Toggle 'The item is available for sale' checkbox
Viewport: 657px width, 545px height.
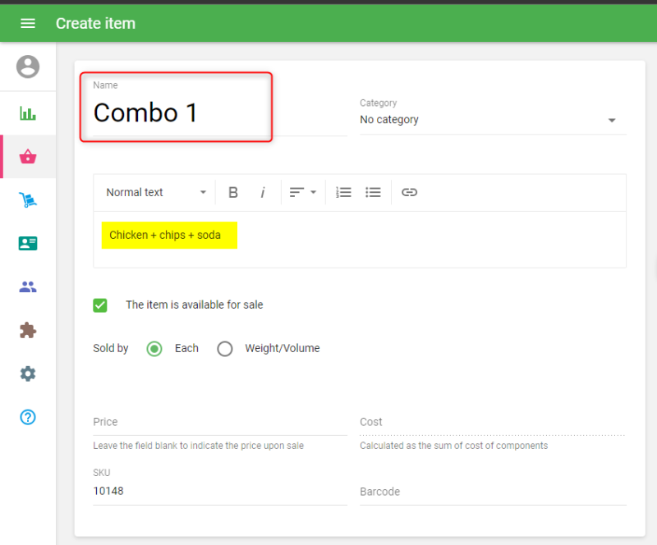(x=100, y=305)
